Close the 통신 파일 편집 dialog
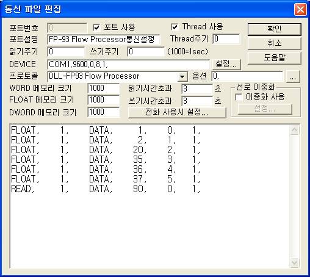 click(300, 9)
